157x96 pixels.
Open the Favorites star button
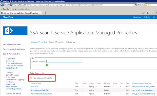coord(5,9)
